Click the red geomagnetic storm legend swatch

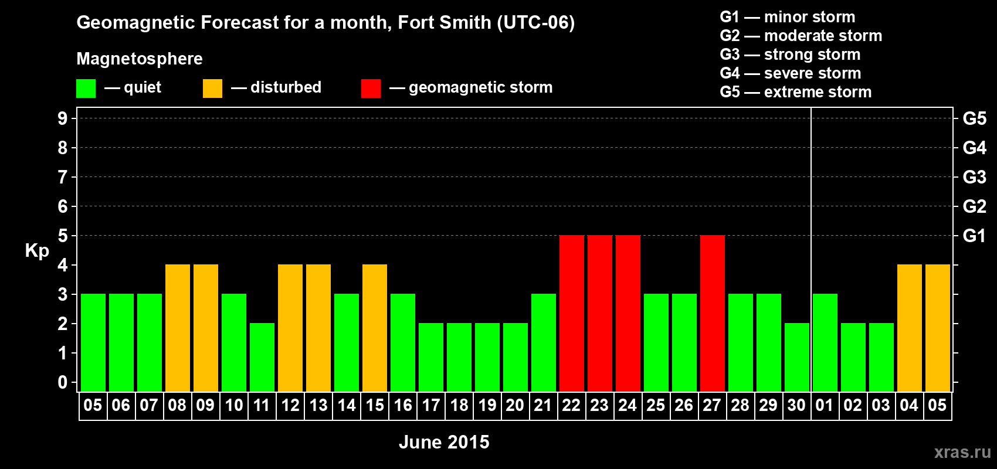tap(371, 89)
